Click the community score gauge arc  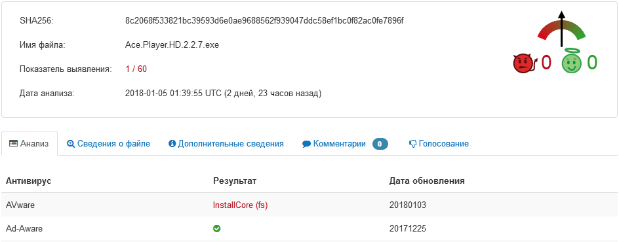(x=561, y=30)
